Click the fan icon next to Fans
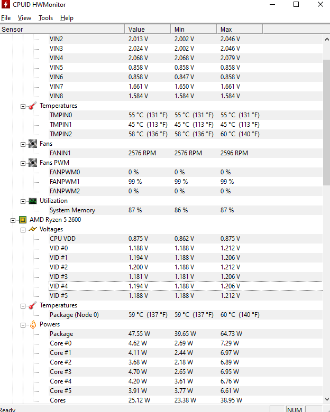330x412 pixels. (33, 144)
